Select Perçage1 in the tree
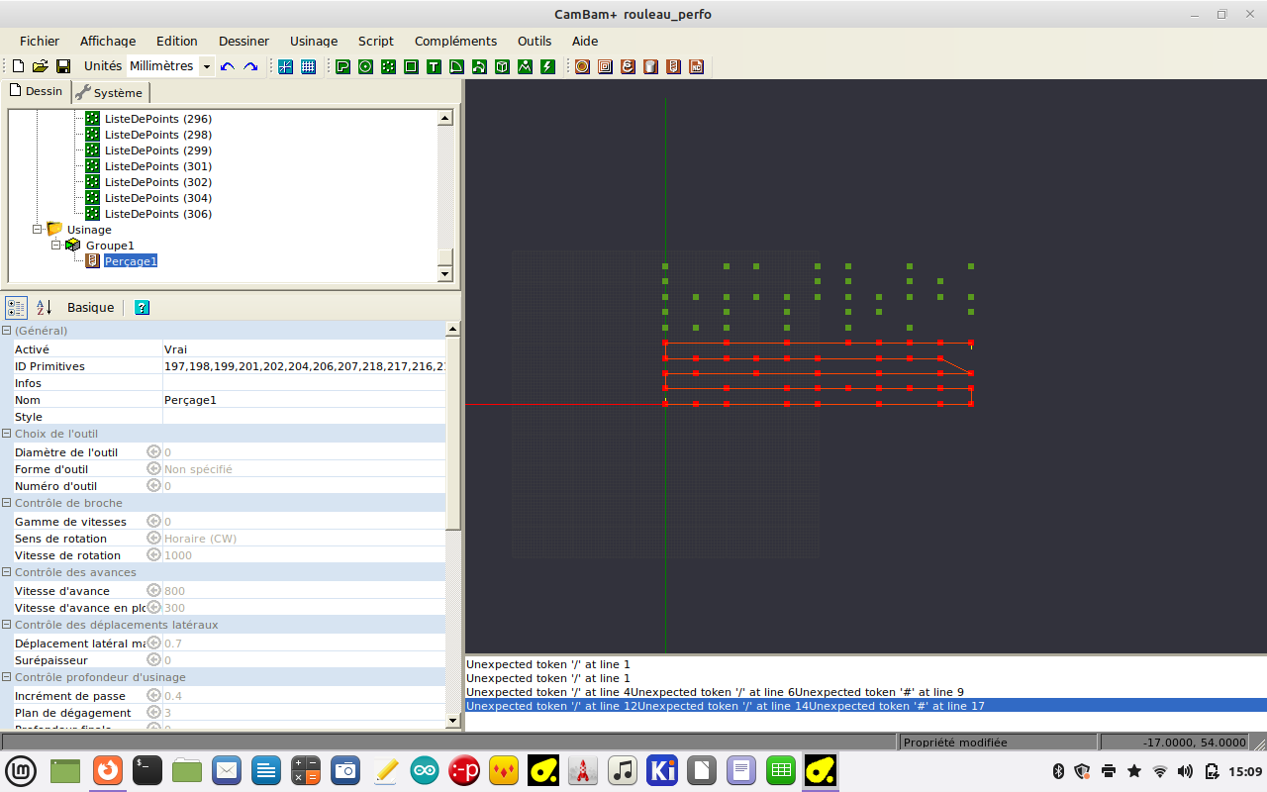This screenshot has height=792, width=1267. point(131,261)
